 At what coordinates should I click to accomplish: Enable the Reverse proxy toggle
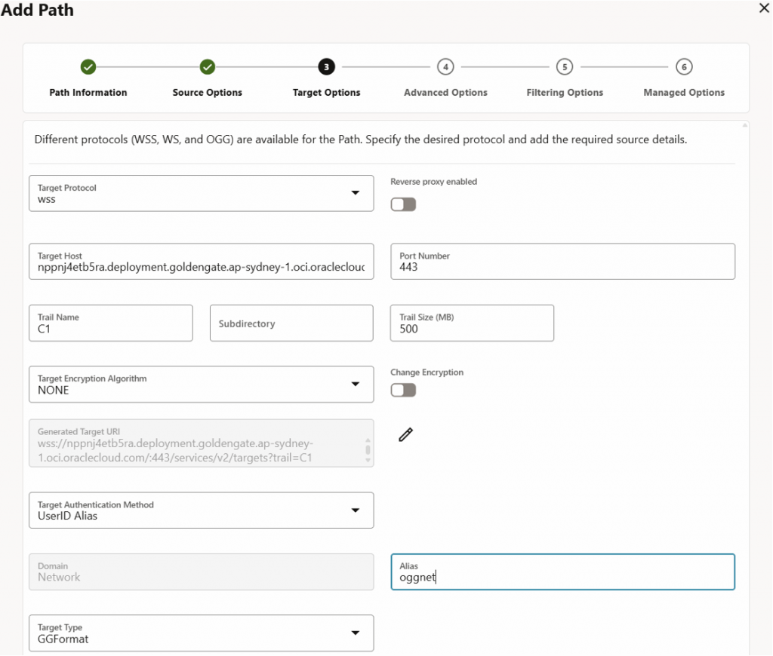(403, 204)
